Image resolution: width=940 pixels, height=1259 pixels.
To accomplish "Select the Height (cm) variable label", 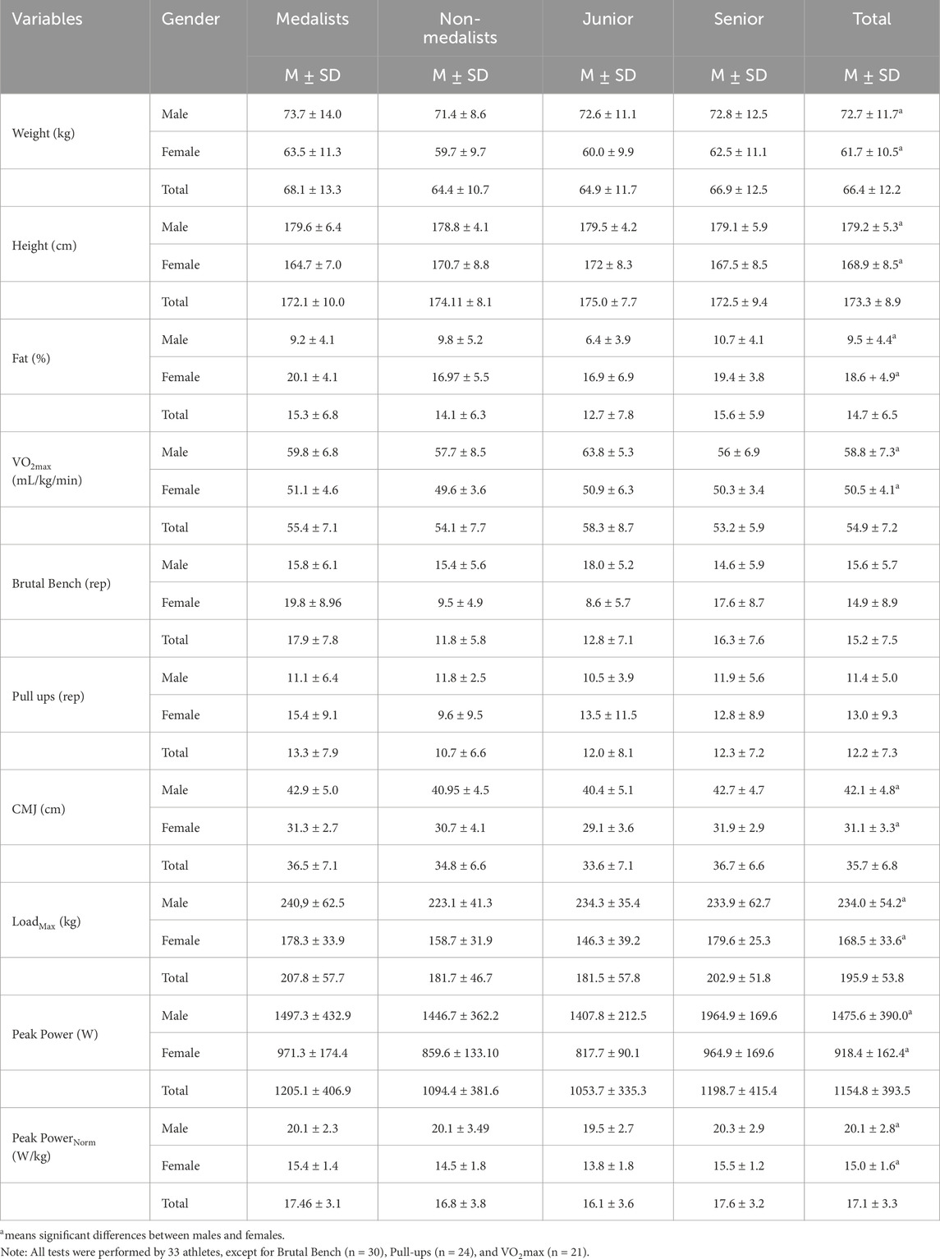I will click(44, 245).
